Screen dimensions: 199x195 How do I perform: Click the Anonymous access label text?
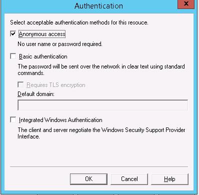(42, 34)
